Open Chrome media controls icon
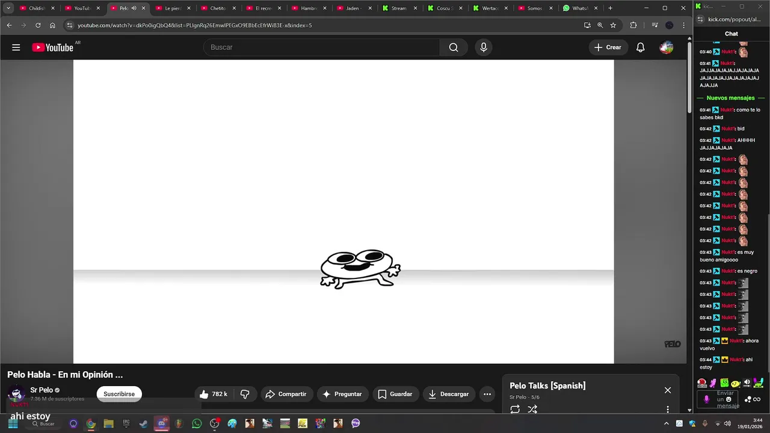 655,25
